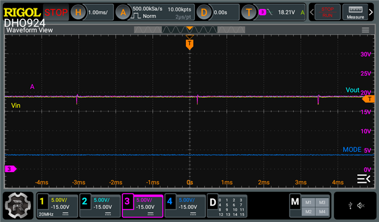
Task: Open the Trigger T settings button
Action: point(249,12)
